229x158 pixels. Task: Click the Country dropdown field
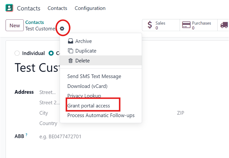point(49,123)
